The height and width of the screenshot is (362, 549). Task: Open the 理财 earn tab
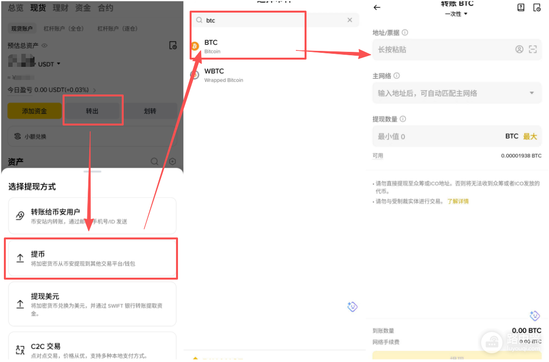coord(60,8)
